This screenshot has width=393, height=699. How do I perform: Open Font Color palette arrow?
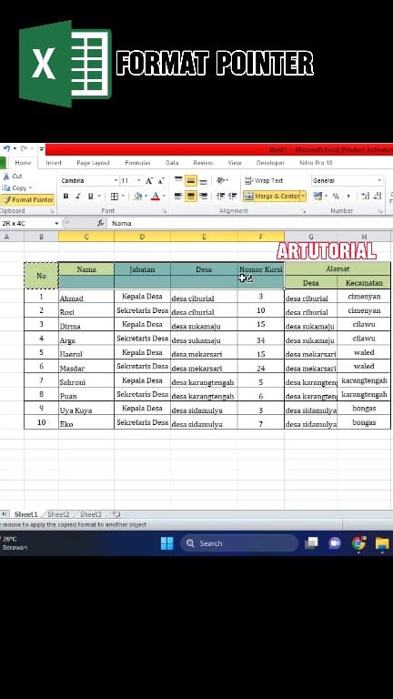(x=164, y=197)
